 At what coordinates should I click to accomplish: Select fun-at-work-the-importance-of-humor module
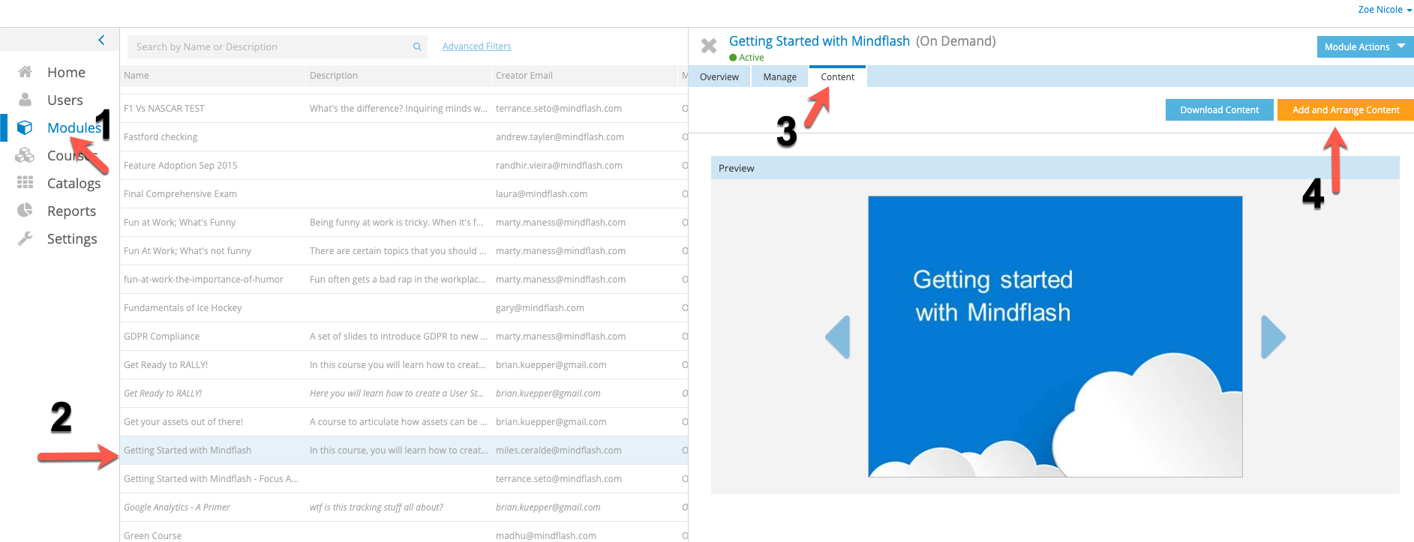click(404, 280)
